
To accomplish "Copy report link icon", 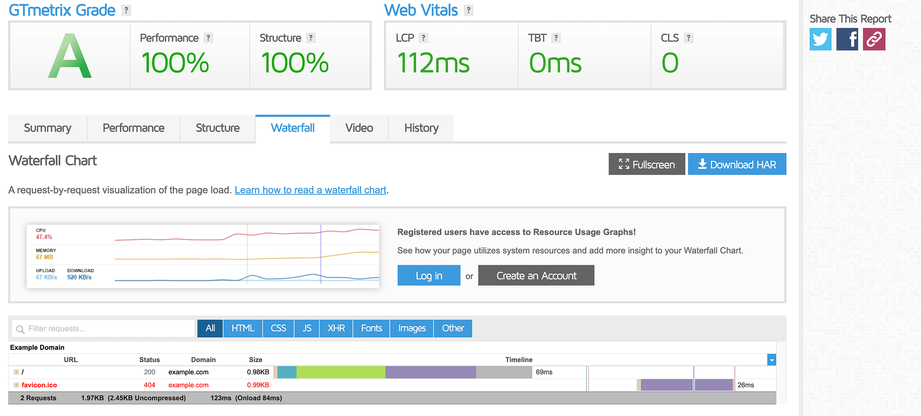I will tap(874, 39).
